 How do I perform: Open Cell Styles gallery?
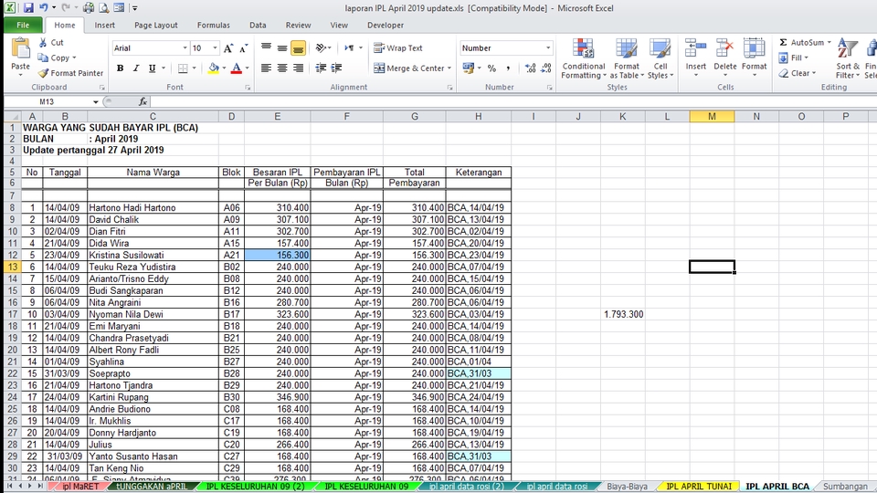click(660, 58)
